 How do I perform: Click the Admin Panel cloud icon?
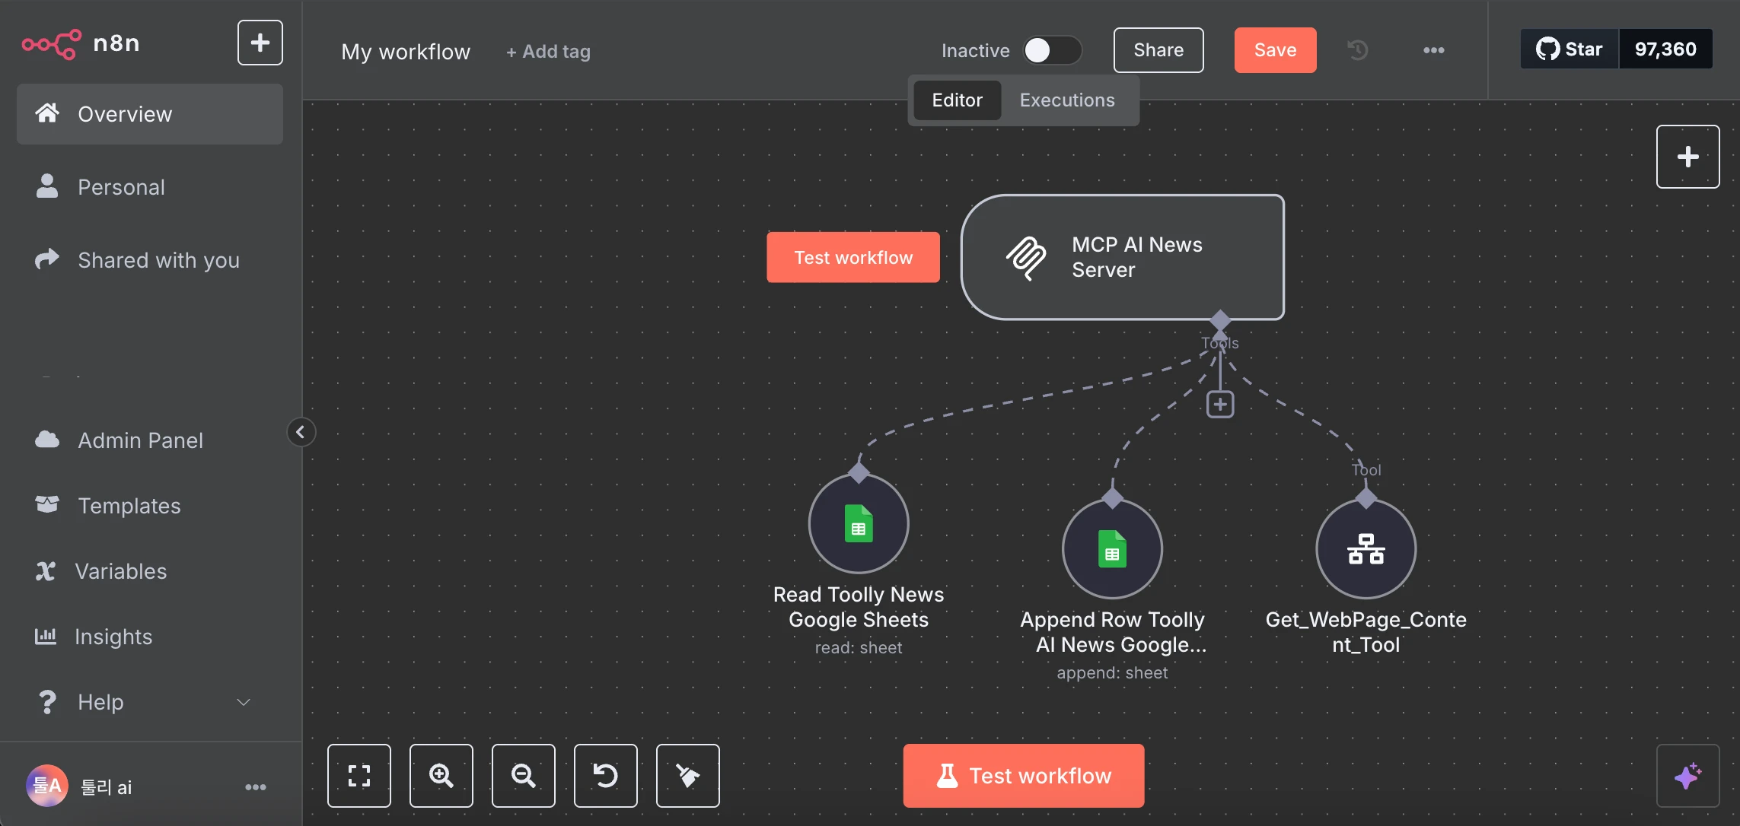[47, 440]
